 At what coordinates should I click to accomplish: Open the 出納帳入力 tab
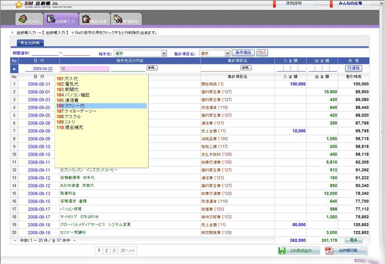coord(60,20)
